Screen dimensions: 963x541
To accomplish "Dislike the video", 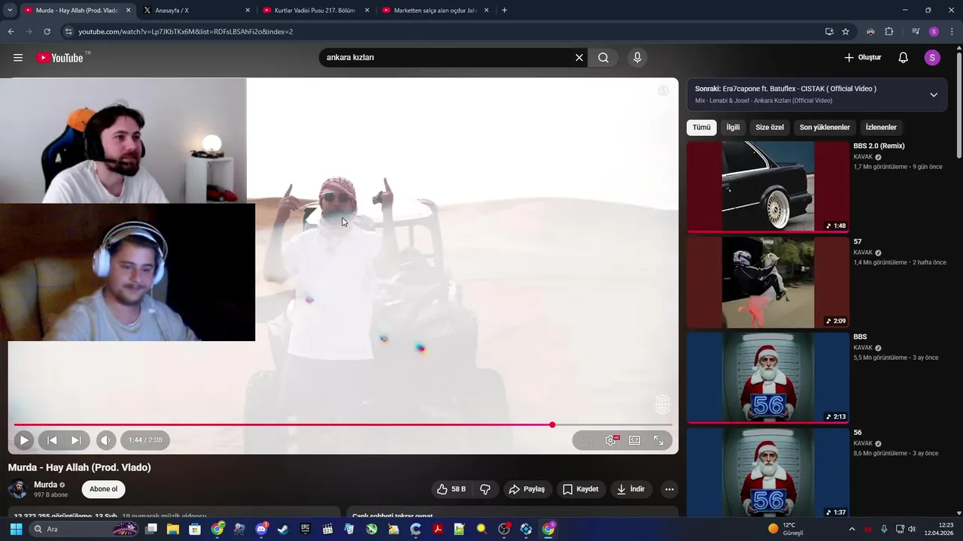I will [x=485, y=489].
